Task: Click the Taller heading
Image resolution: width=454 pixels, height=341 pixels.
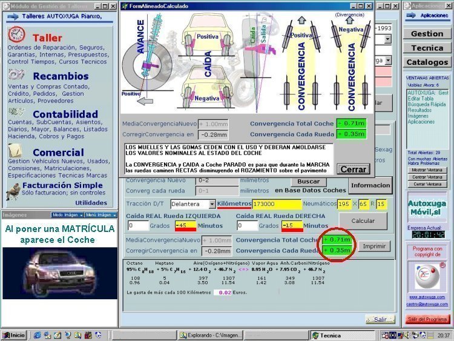Action: coord(47,38)
